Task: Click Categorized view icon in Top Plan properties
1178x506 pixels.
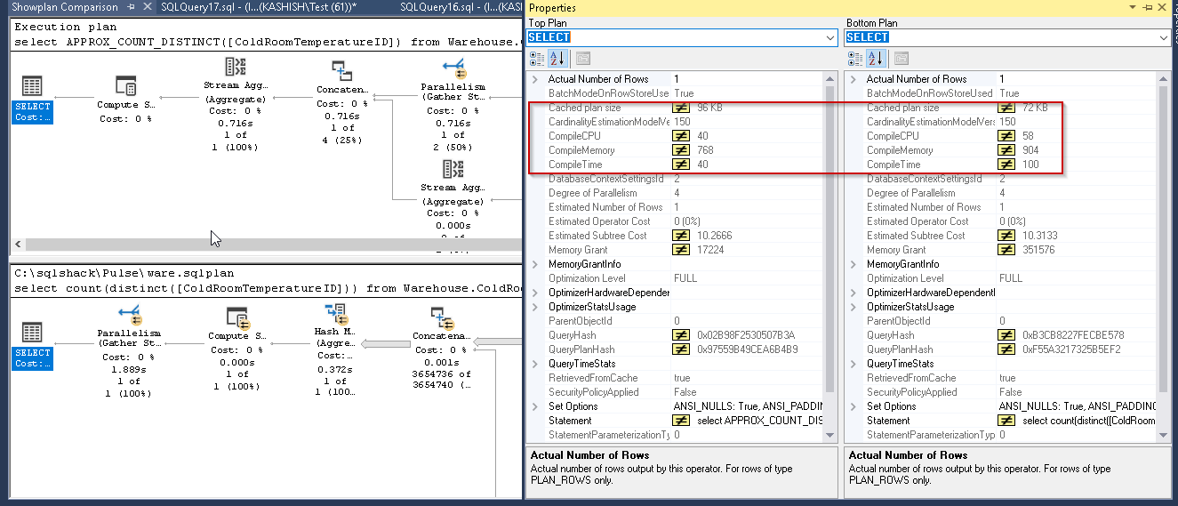Action: point(537,59)
